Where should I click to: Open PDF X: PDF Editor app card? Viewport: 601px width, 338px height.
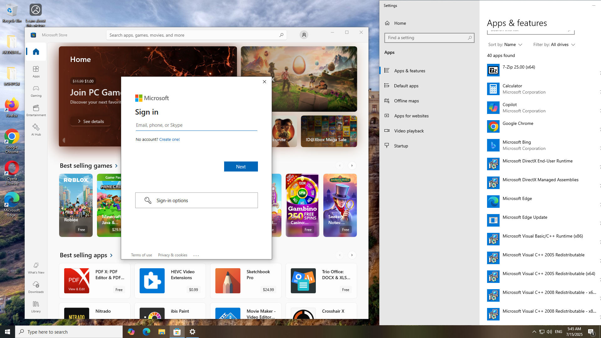tap(95, 281)
